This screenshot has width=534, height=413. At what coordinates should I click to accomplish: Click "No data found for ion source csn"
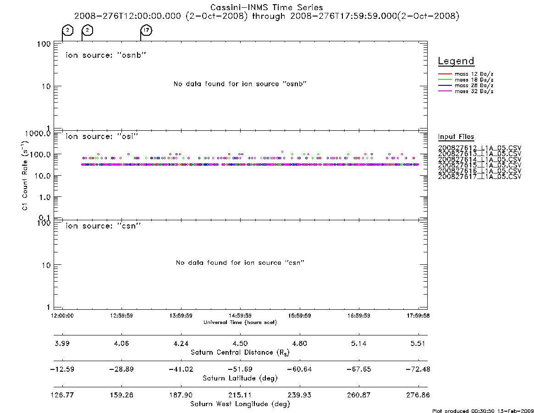point(240,262)
